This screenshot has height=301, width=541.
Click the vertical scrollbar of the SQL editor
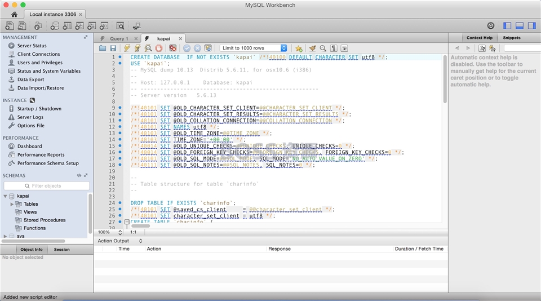pyautogui.click(x=445, y=79)
